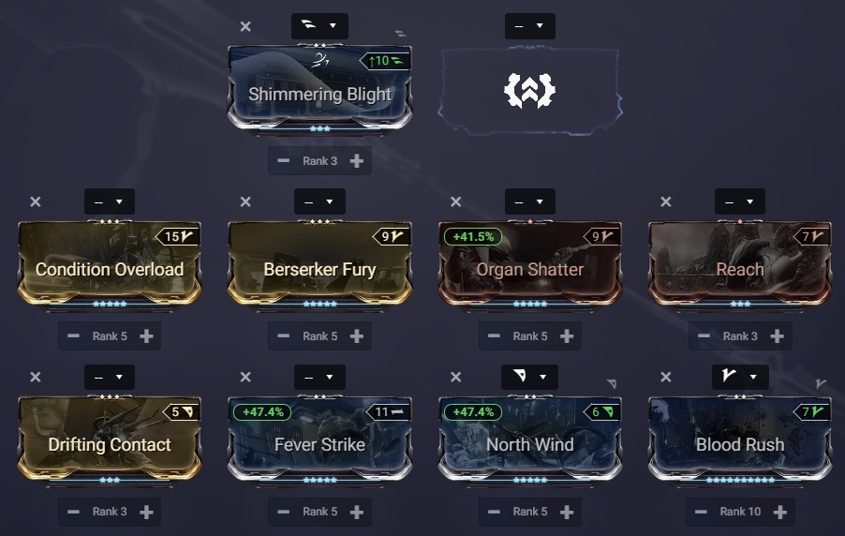The height and width of the screenshot is (536, 845).
Task: Remove Condition Overload using X icon
Action: pyautogui.click(x=35, y=201)
